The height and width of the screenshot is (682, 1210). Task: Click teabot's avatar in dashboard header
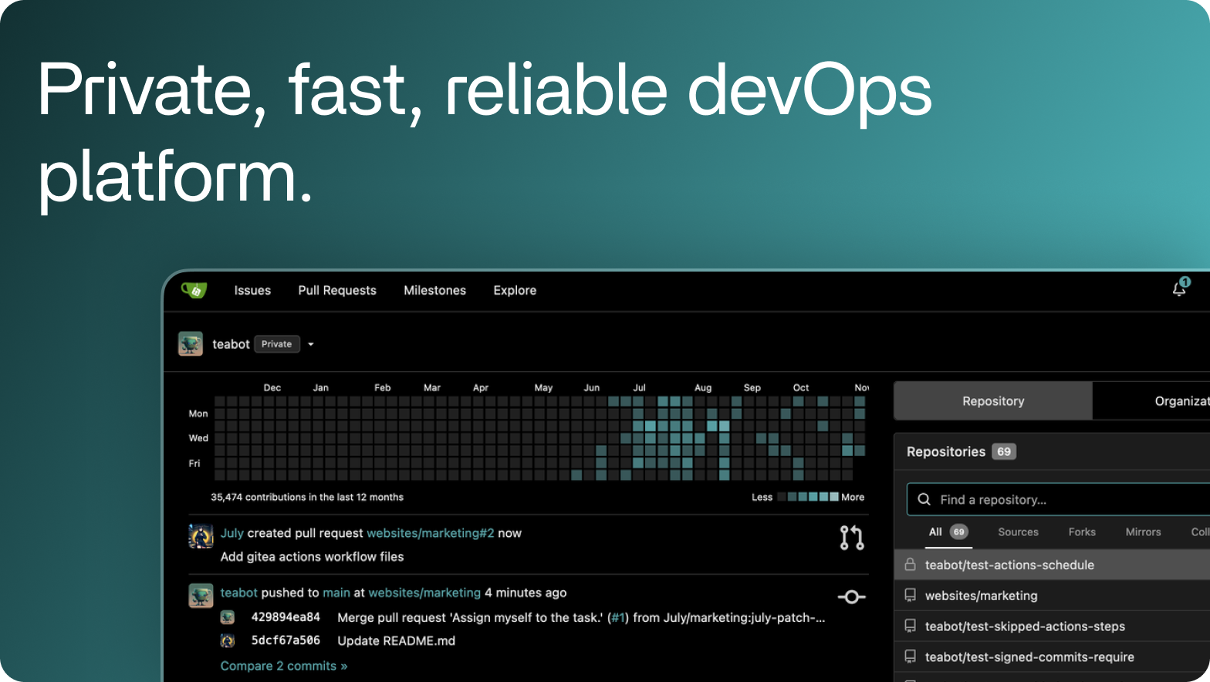(x=191, y=344)
